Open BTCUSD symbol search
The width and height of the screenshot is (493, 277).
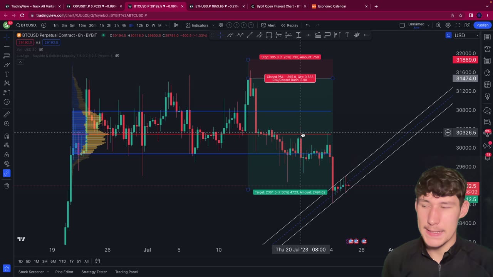pos(27,25)
